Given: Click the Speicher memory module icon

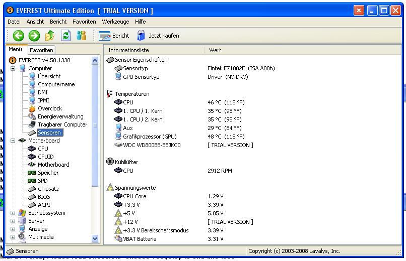Looking at the screenshot, I should [32, 173].
